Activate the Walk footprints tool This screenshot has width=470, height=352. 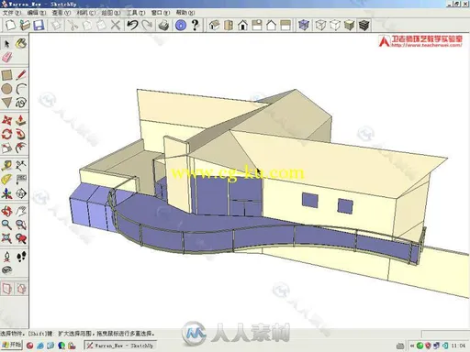pos(21,257)
